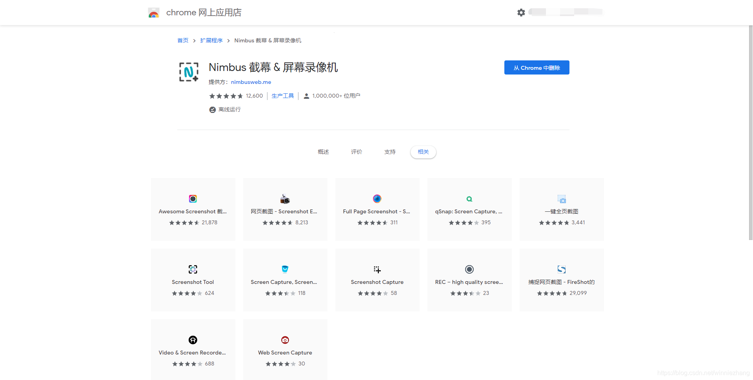Click the qSnap Screen Capture icon
Screen dimensions: 753x380
pos(469,199)
